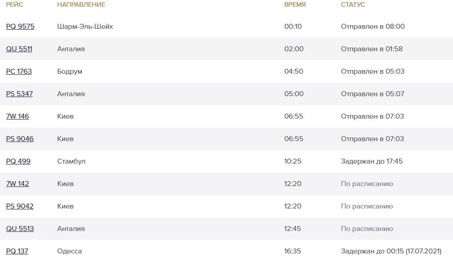Click the 16:35 departure time

[292, 251]
